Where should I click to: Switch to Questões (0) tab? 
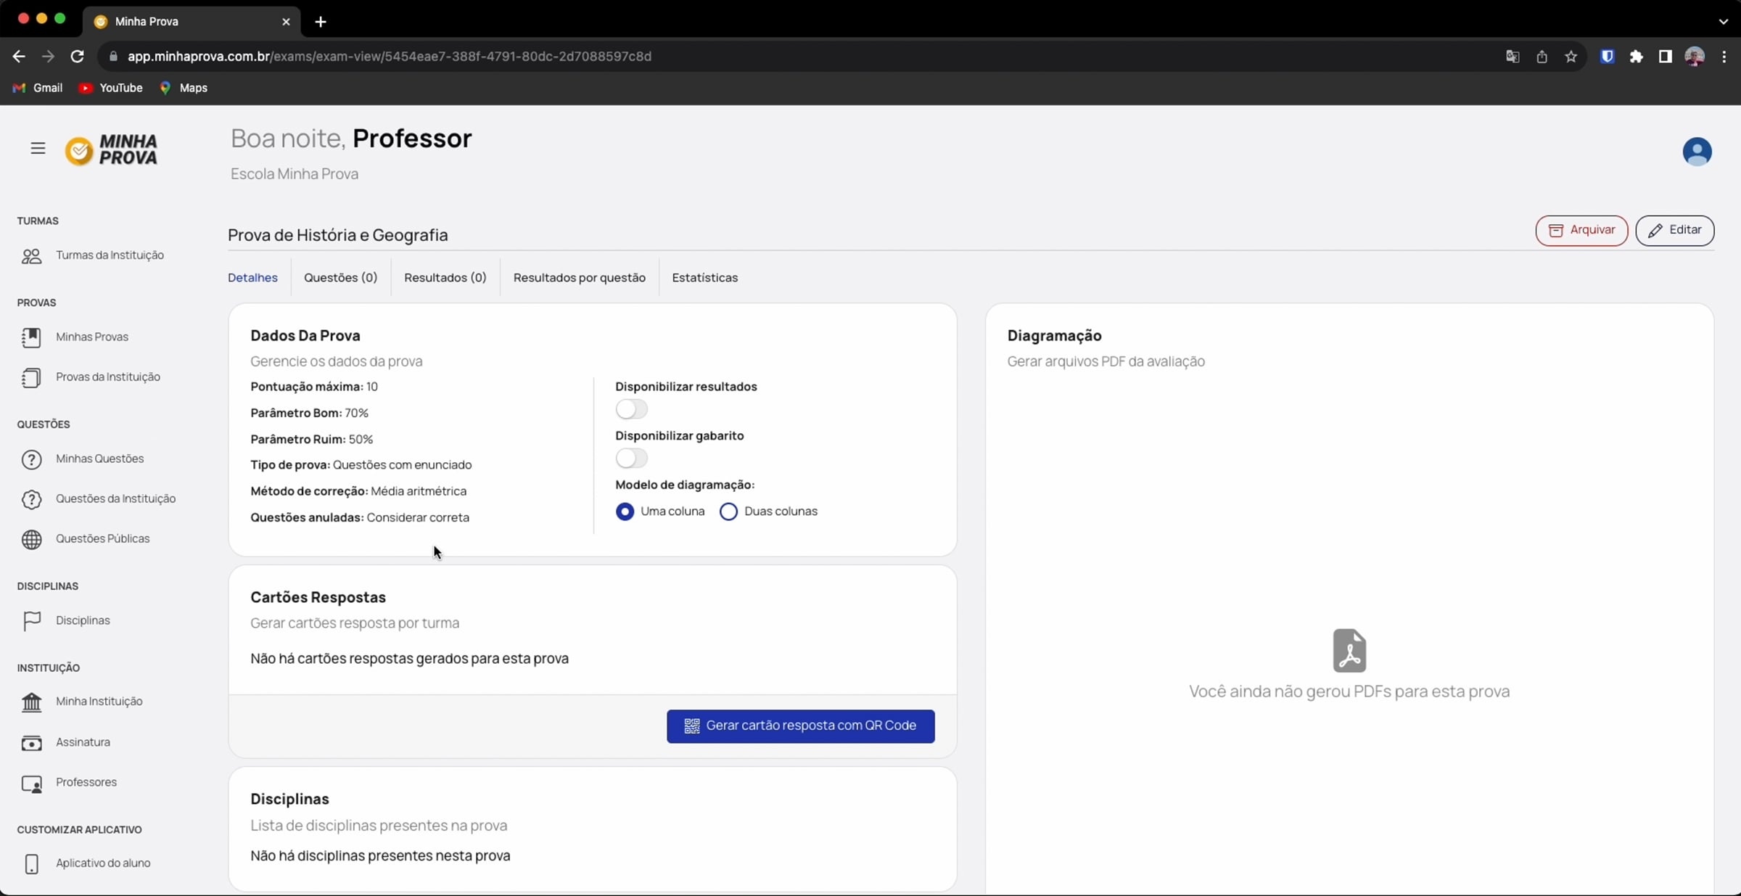pyautogui.click(x=340, y=278)
